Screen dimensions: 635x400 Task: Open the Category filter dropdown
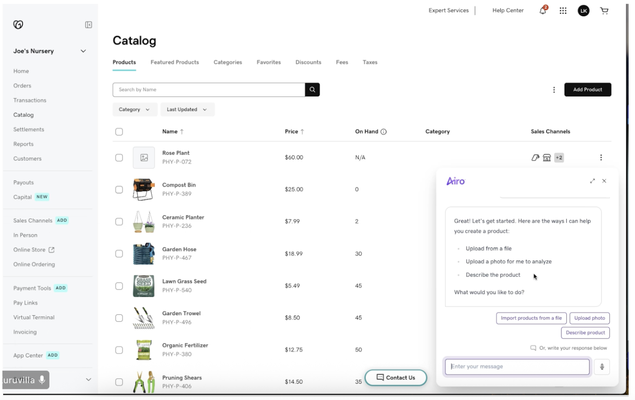[x=134, y=110]
